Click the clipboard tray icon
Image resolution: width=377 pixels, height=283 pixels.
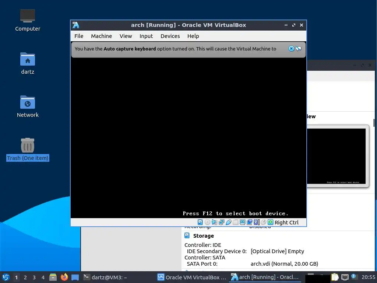(335, 277)
